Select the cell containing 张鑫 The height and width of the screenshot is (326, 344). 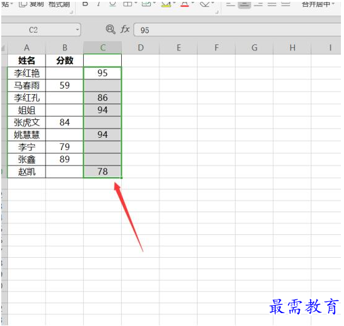point(26,159)
